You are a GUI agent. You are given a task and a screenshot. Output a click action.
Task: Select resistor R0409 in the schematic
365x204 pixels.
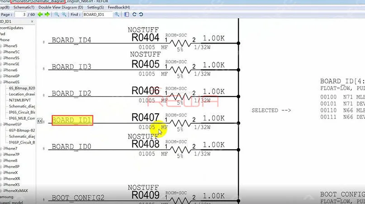(145, 195)
